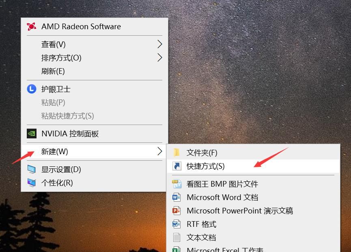Viewport: 351px width, 252px height.
Task: Create a new 快捷方式(S) shortcut
Action: pyautogui.click(x=253, y=166)
